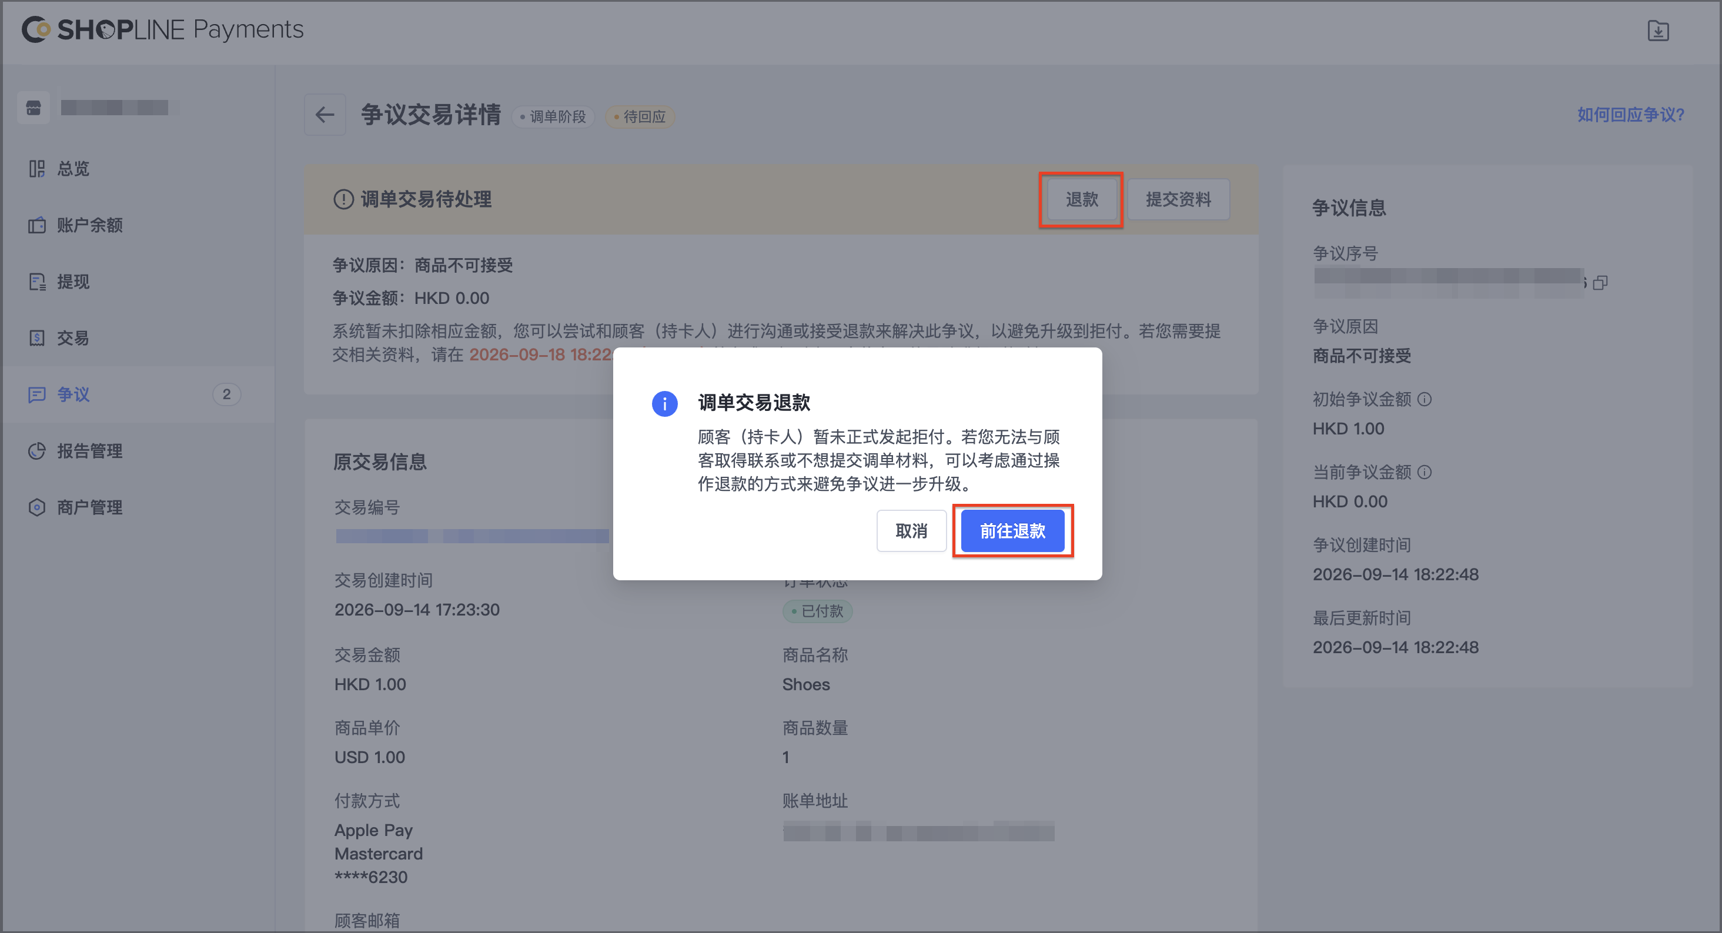Screen dimensions: 1722x933
Task: Click 交易创建时间 value 2026-09-14 17:23:30
Action: point(416,610)
